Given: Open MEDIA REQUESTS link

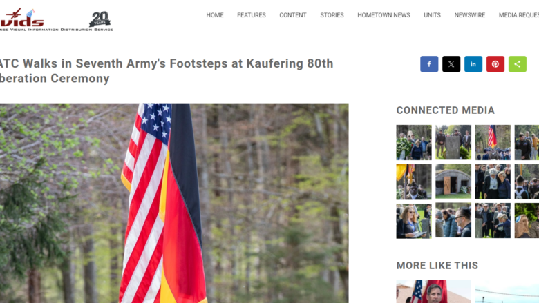Looking at the screenshot, I should tap(519, 15).
